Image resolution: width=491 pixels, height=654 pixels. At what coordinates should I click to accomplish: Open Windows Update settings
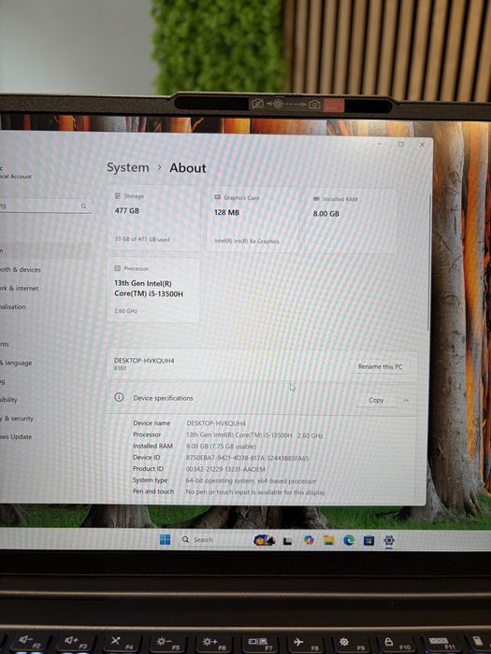pos(16,436)
